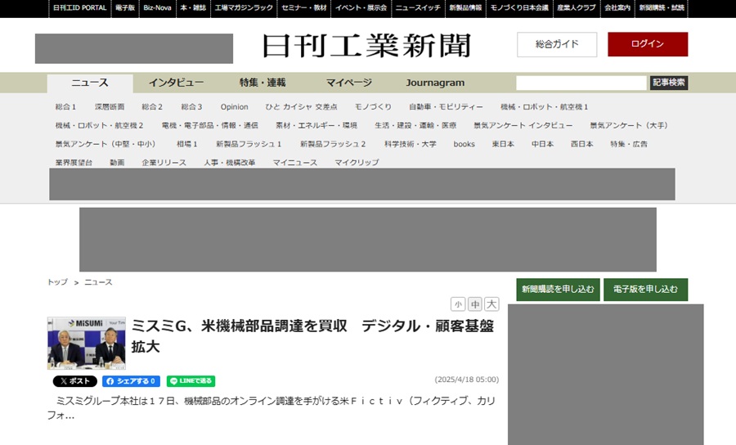Click the X ポスト share button
This screenshot has width=736, height=445.
[x=75, y=381]
